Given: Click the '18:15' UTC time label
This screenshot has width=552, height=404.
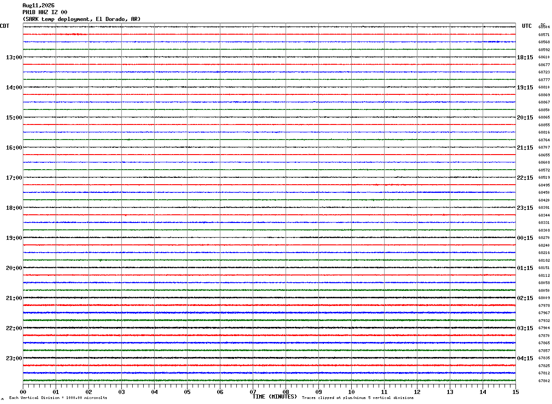Looking at the screenshot, I should pyautogui.click(x=525, y=57).
